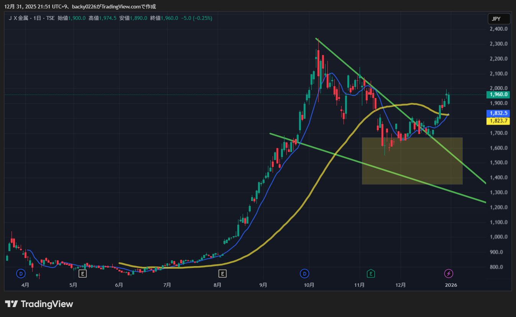This screenshot has width=516, height=317.
Task: Click the 1,000.0 label on price axis
Action: coord(498,237)
